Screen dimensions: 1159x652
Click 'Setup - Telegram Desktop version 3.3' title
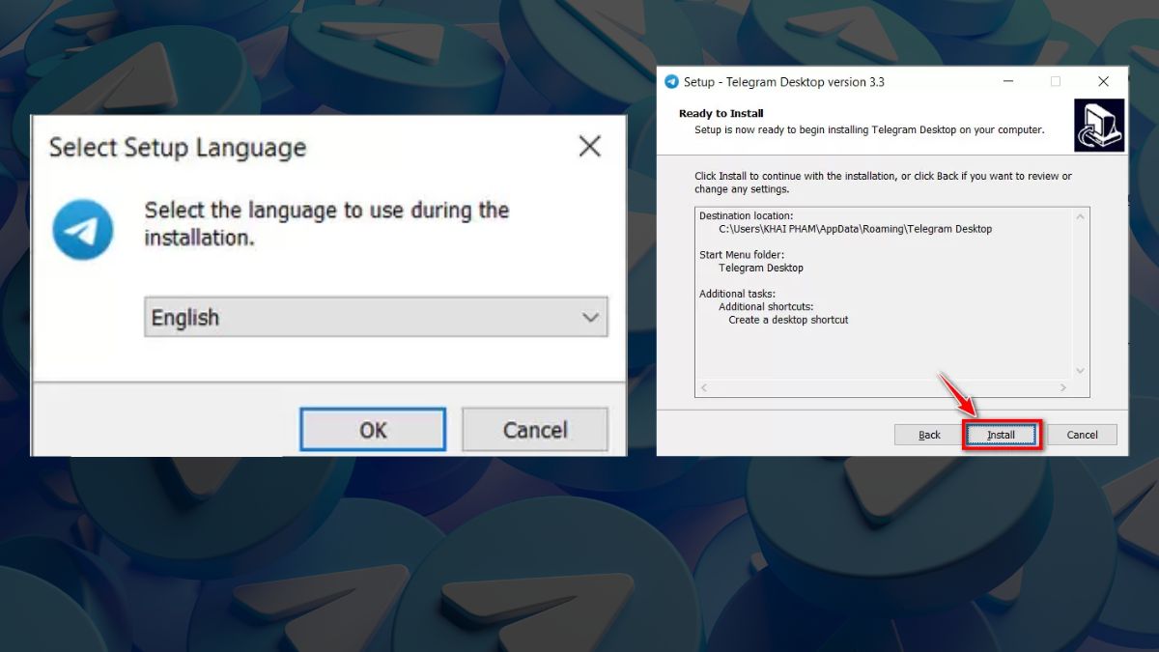coord(784,82)
